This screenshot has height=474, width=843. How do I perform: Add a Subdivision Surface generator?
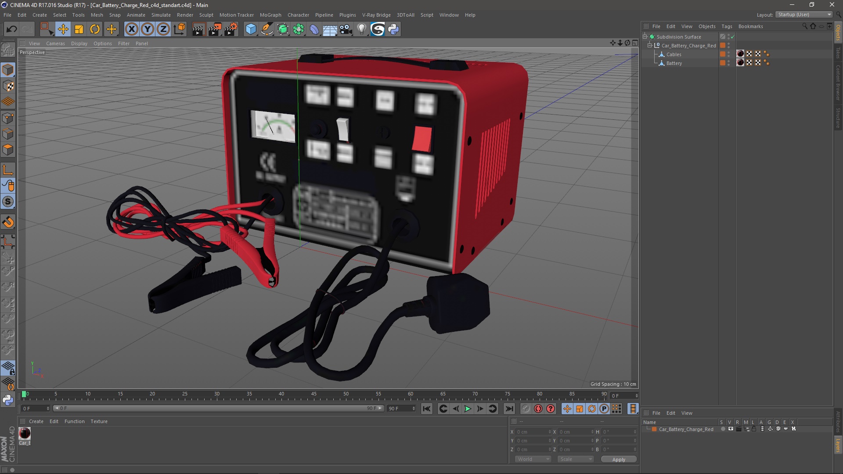coord(283,29)
